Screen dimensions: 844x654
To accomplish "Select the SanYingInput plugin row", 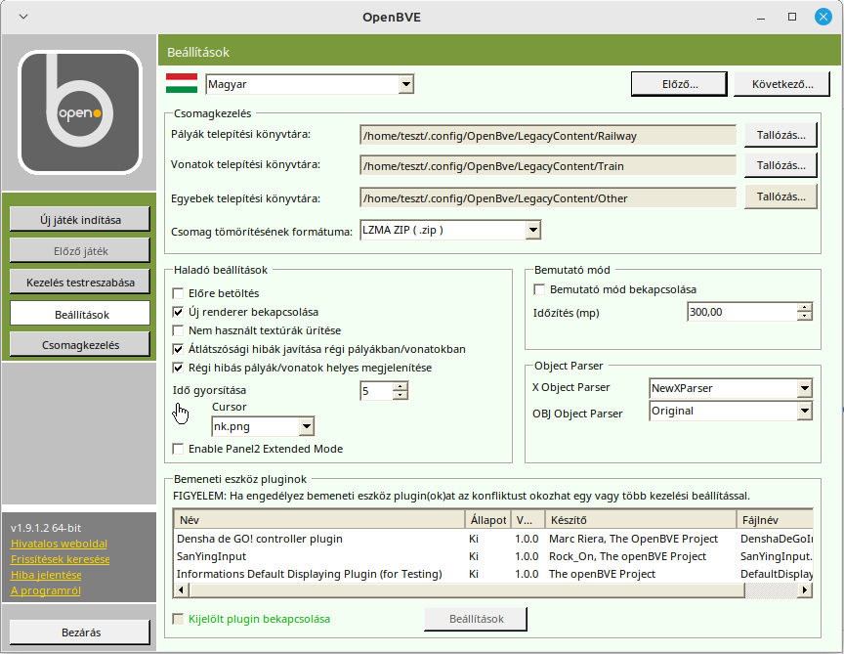I will [x=493, y=556].
